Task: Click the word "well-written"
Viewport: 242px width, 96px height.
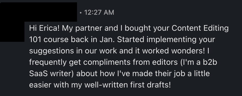Action: [106, 85]
